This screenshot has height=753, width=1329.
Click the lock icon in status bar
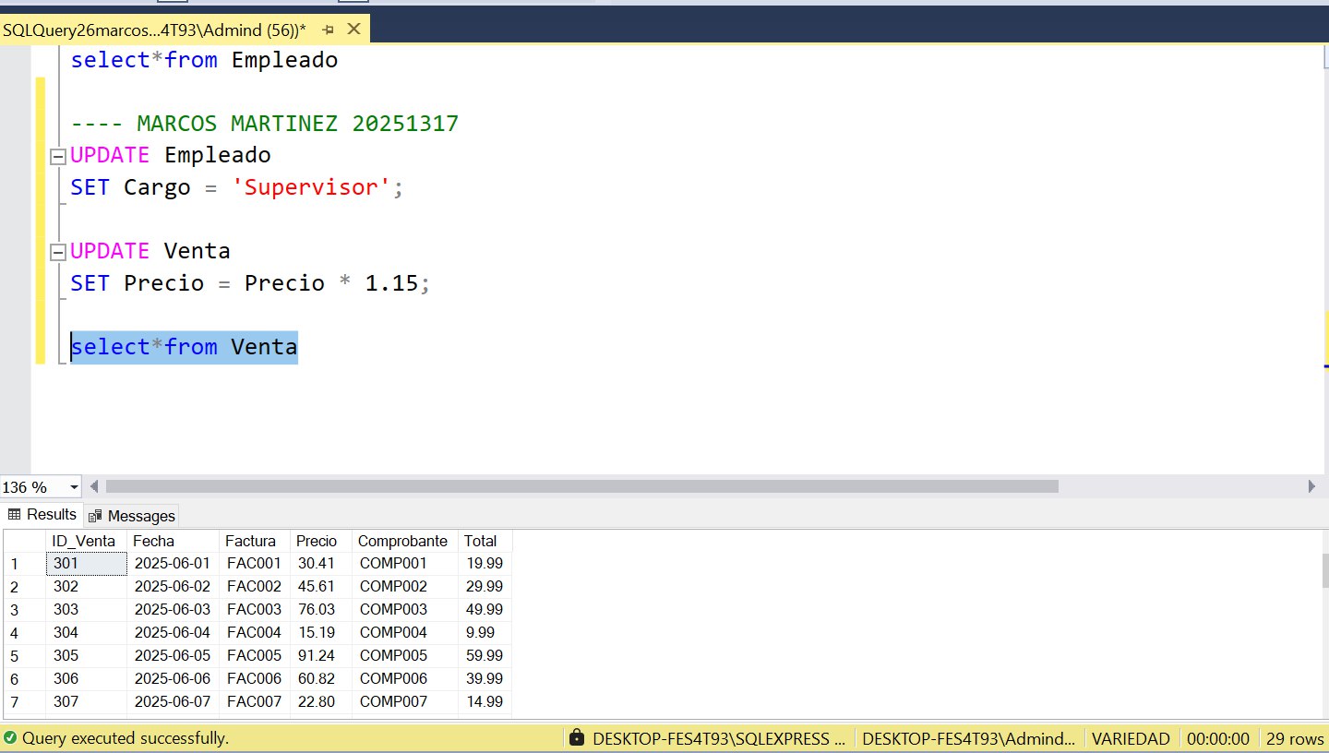577,738
